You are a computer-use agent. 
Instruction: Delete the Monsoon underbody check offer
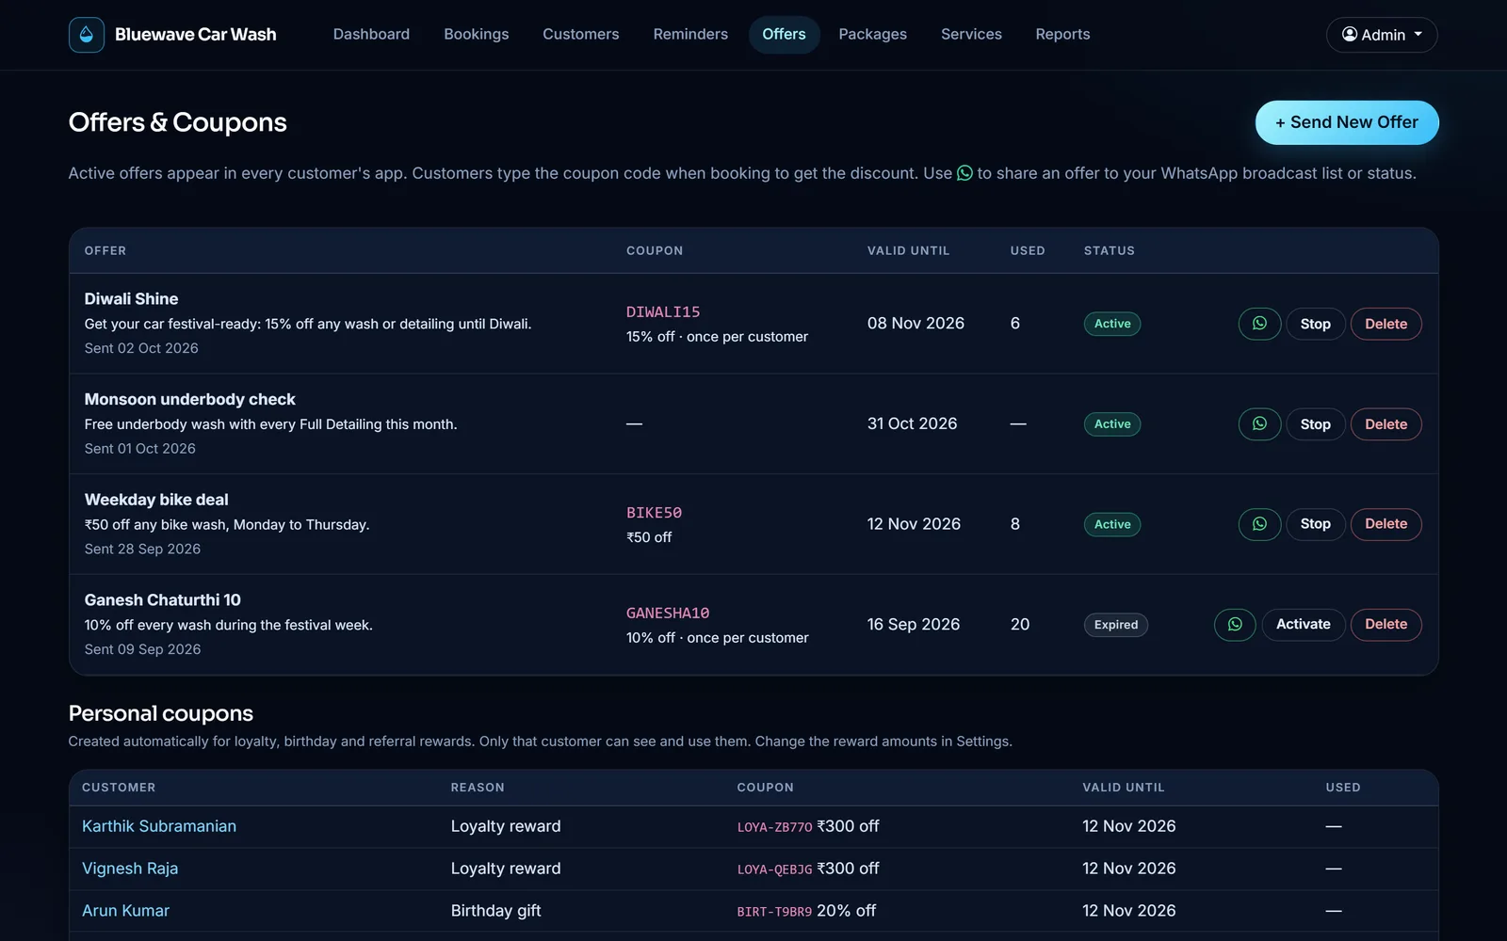pos(1386,424)
